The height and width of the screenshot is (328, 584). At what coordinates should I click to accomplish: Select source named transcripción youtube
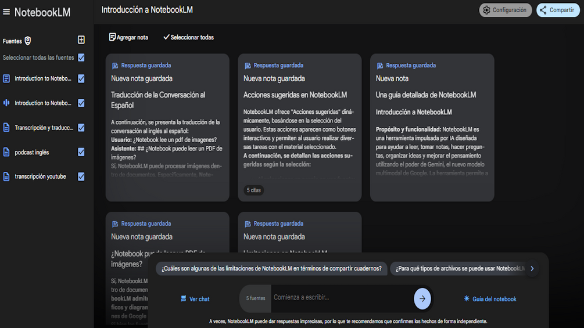pos(40,176)
